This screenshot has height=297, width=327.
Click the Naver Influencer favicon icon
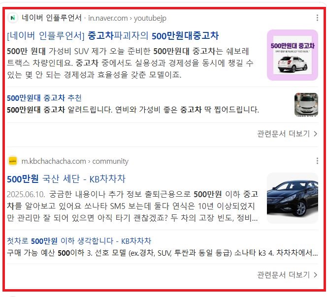[x=13, y=18]
